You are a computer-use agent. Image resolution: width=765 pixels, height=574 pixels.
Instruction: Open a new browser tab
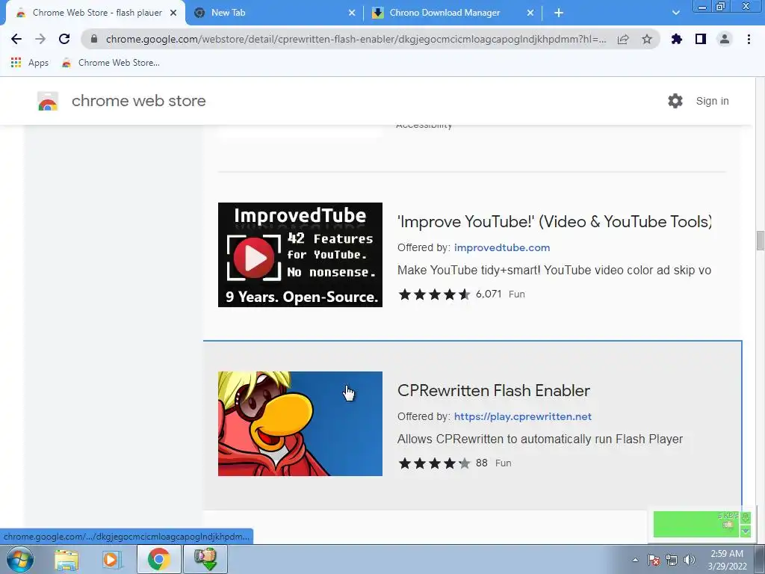[x=559, y=13]
